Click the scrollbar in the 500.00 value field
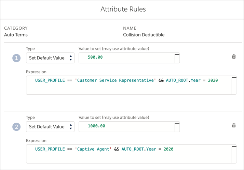The image size is (244, 170). pyautogui.click(x=177, y=58)
